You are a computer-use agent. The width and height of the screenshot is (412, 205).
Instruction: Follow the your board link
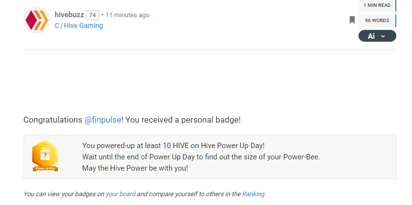[x=121, y=194]
